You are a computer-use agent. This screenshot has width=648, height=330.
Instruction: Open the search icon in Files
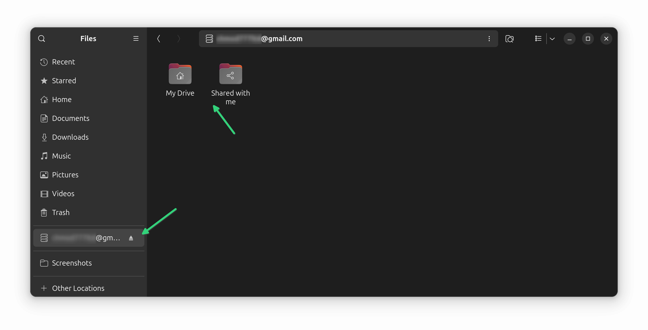click(42, 39)
